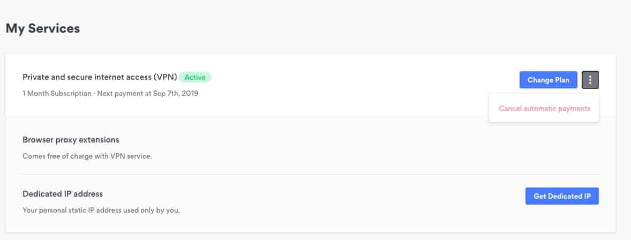Screen dimensions: 631x240
Task: Click the My Services heading
Action: coord(43,28)
